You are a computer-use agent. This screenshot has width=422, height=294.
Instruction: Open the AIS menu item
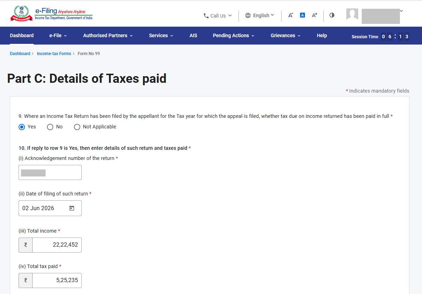click(x=193, y=35)
